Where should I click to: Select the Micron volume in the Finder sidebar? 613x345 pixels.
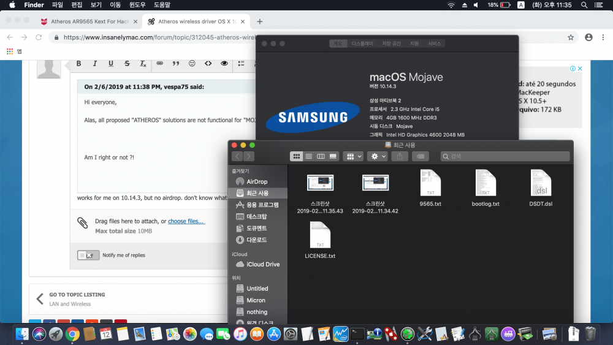coord(257,300)
